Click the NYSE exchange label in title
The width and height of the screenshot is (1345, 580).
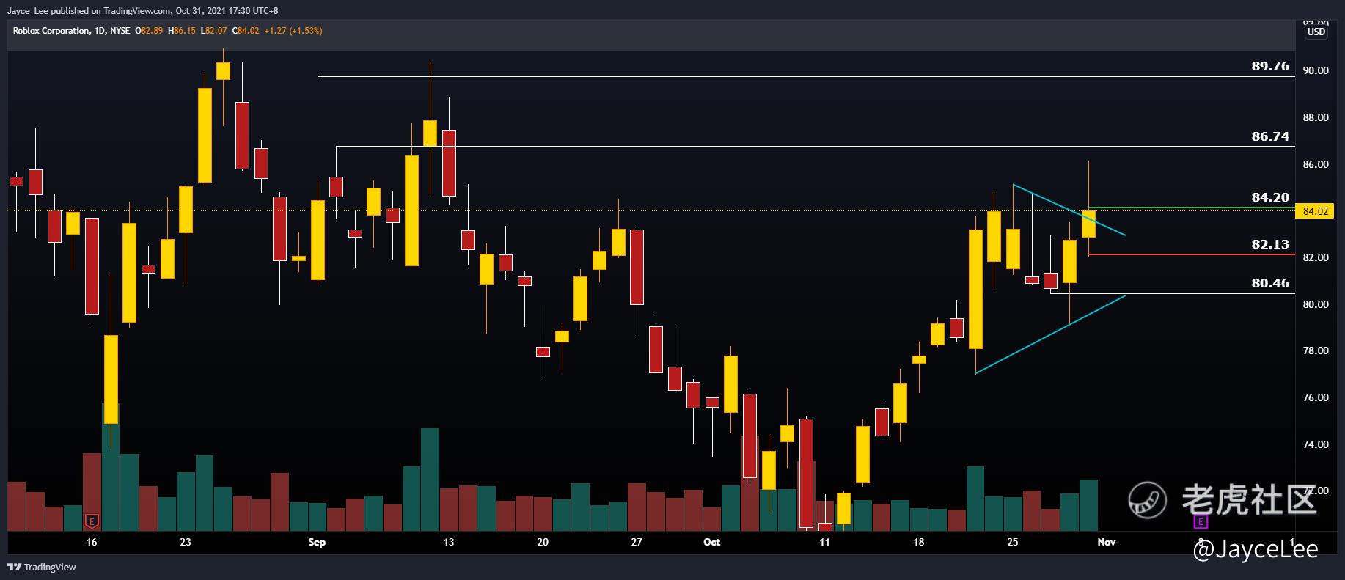(x=120, y=31)
